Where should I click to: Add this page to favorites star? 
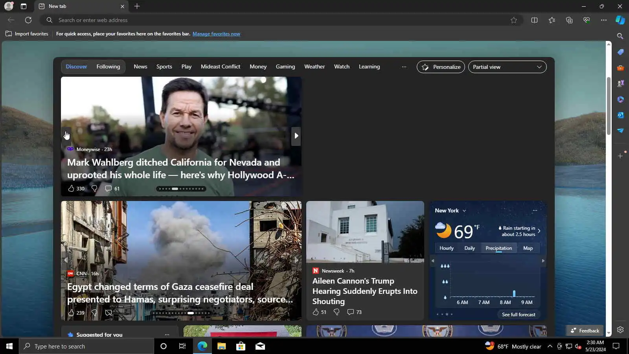click(x=514, y=20)
